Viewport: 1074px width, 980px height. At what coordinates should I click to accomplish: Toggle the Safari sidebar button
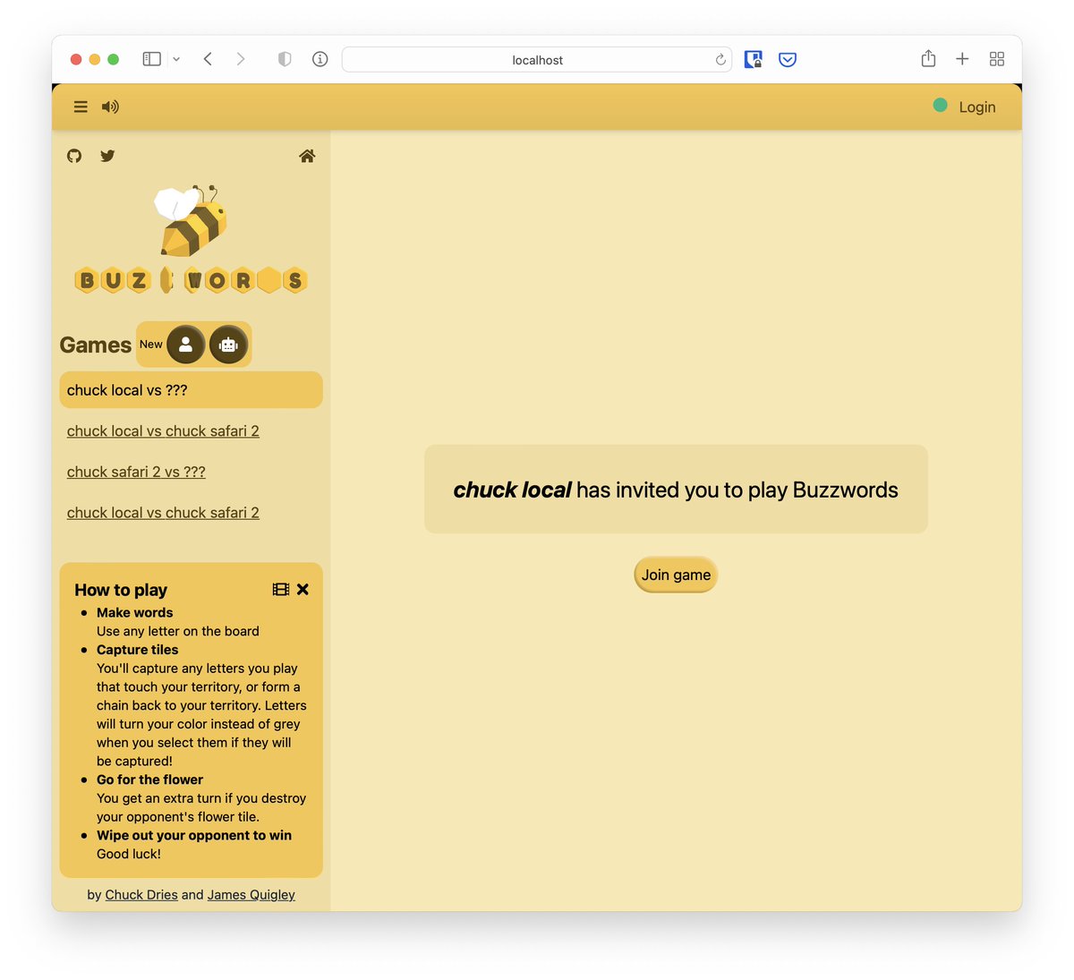[152, 59]
